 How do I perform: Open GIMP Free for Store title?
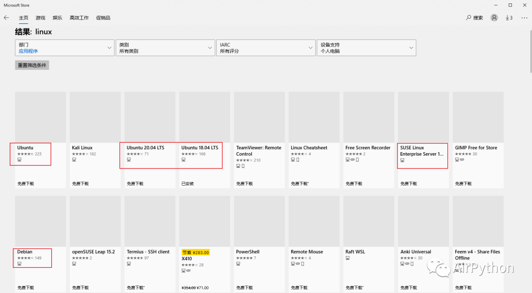point(476,148)
